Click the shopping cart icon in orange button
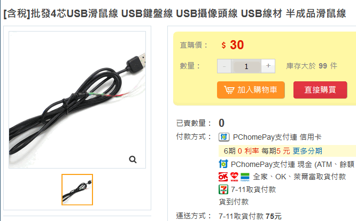 pos(229,90)
